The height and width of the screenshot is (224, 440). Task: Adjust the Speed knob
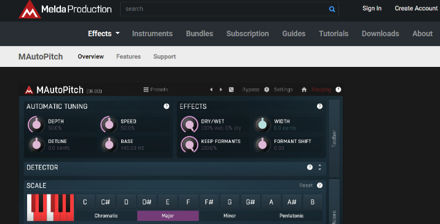109,125
